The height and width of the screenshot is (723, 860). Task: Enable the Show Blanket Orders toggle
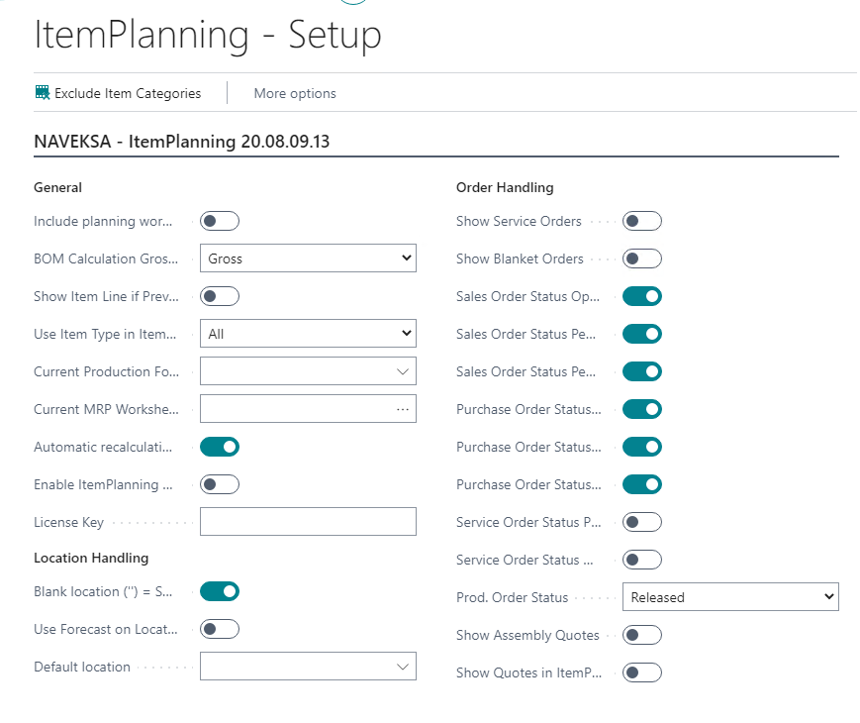[641, 258]
